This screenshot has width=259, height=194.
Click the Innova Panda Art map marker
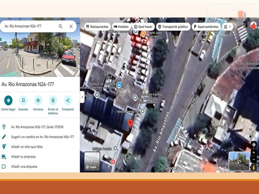coord(142,111)
